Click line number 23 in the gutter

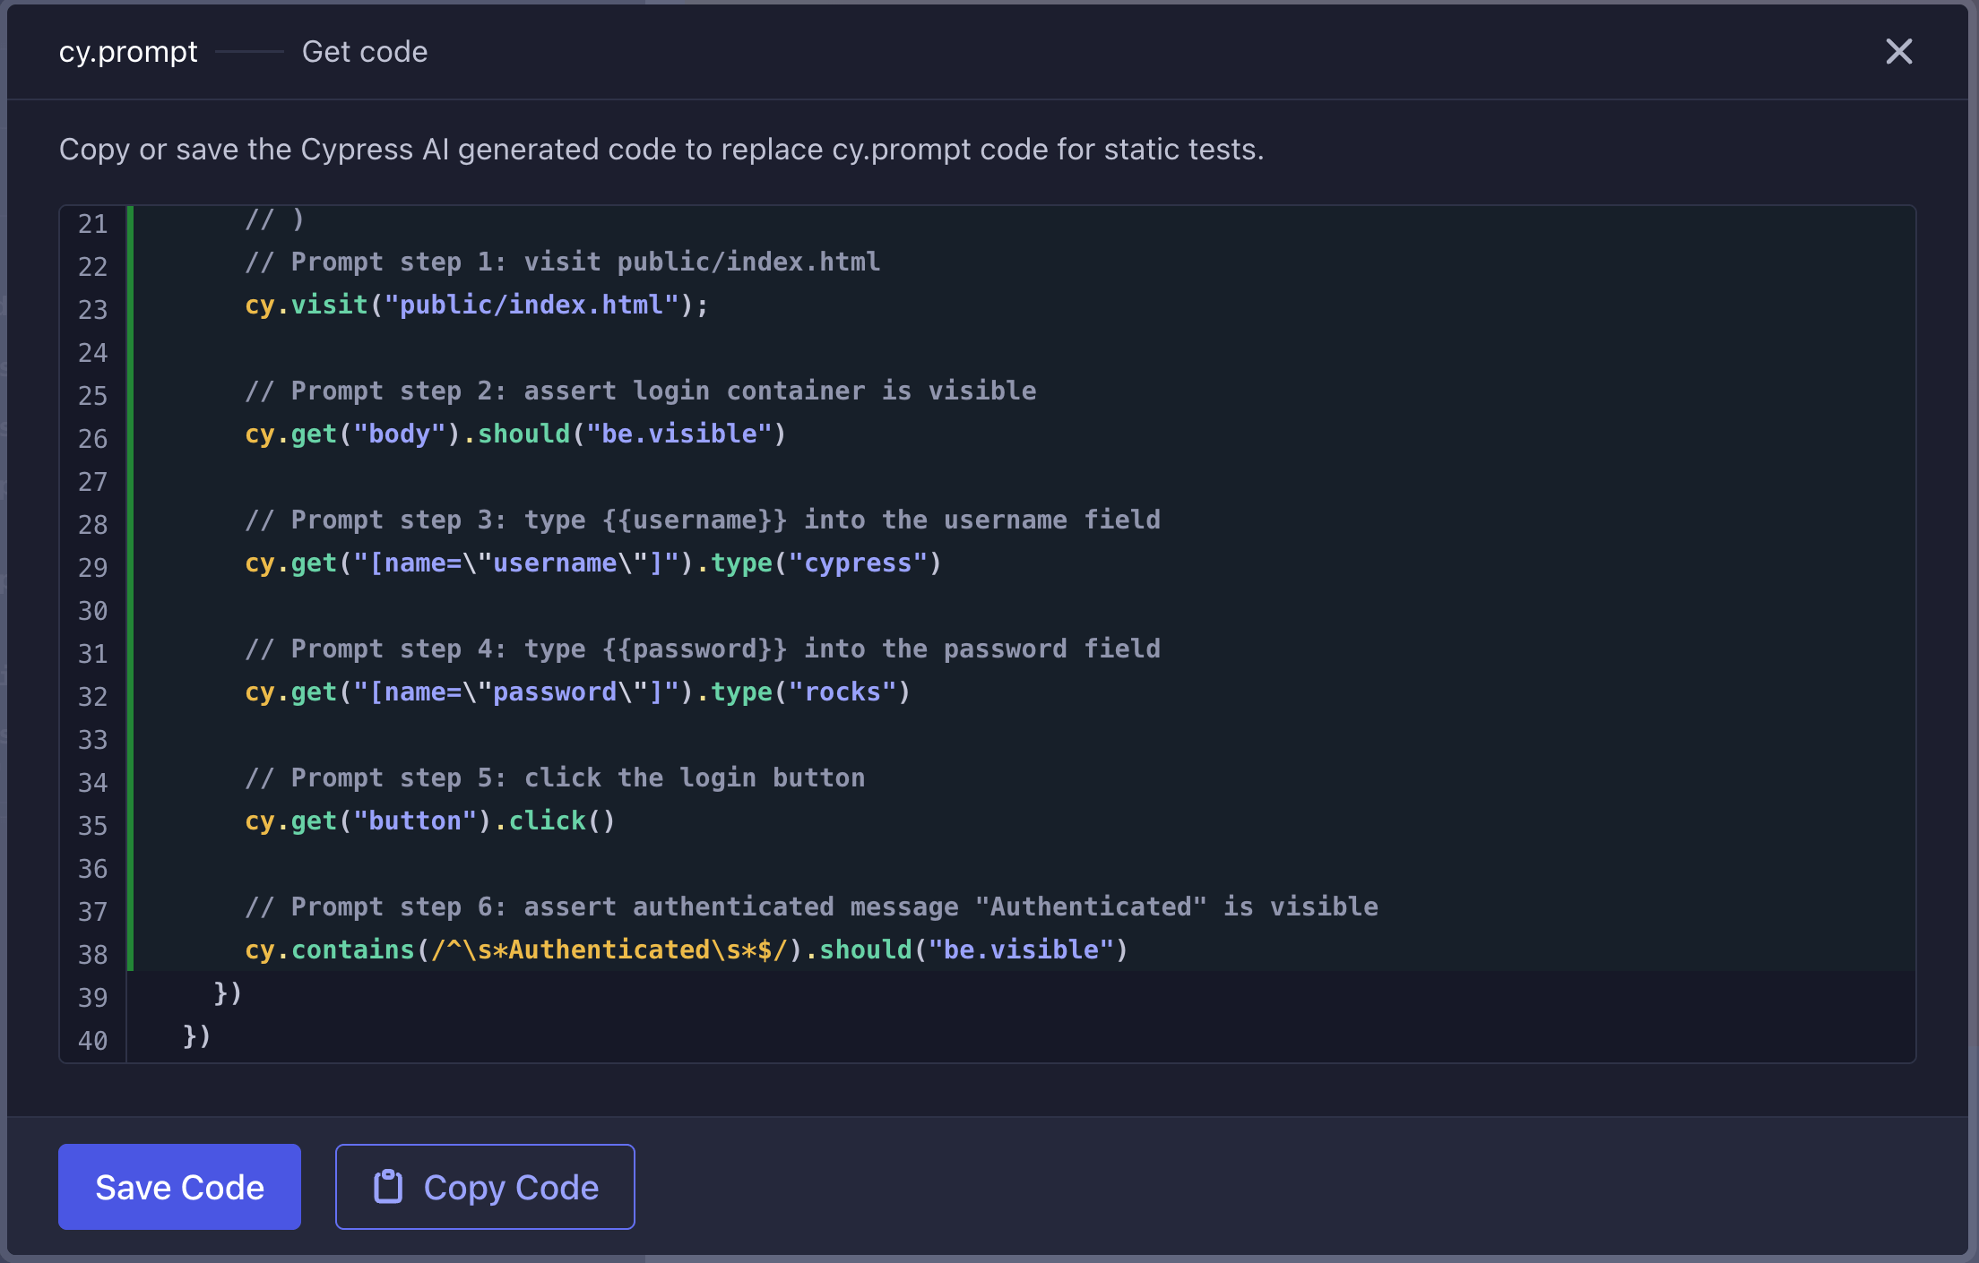(91, 309)
